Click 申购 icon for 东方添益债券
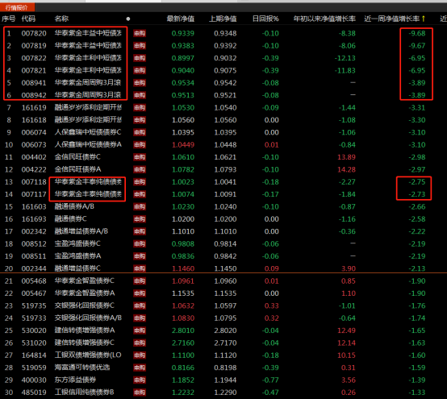The height and width of the screenshot is (399, 447). pos(140,380)
